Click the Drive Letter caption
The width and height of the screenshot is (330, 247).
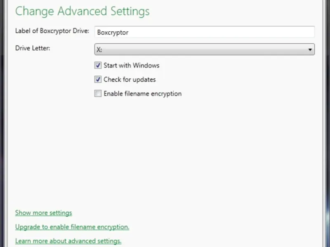pos(33,48)
